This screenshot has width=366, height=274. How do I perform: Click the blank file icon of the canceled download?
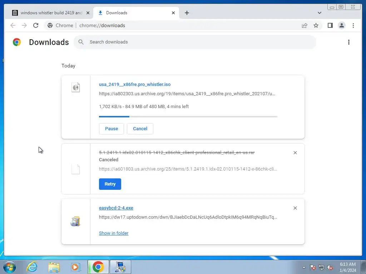tap(76, 169)
